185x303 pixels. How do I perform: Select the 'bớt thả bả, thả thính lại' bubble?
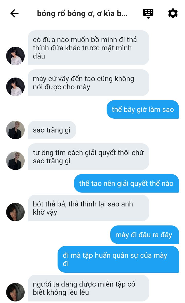point(88,208)
